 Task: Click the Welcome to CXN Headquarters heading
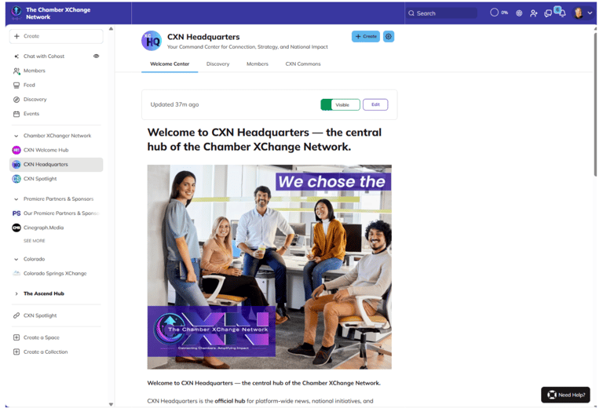pos(265,140)
